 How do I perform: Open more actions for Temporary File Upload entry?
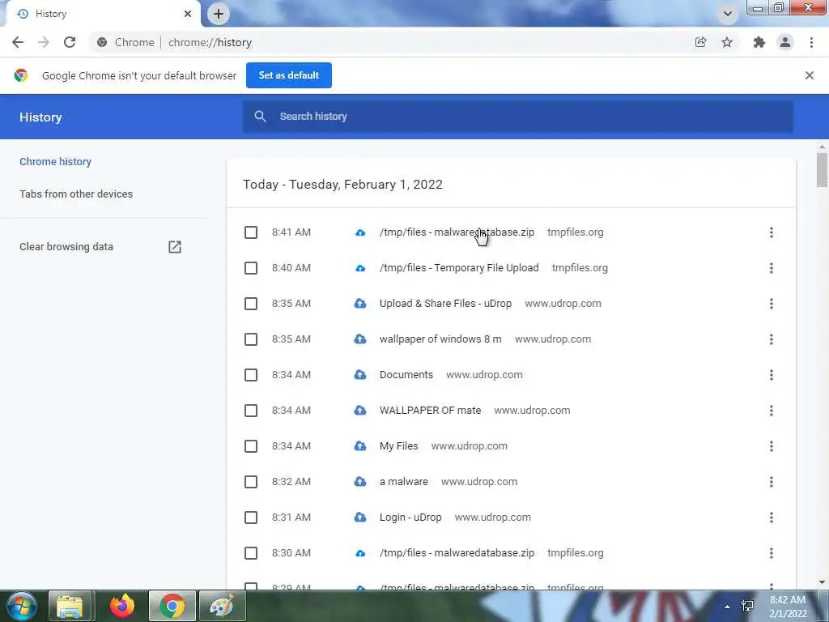(772, 268)
